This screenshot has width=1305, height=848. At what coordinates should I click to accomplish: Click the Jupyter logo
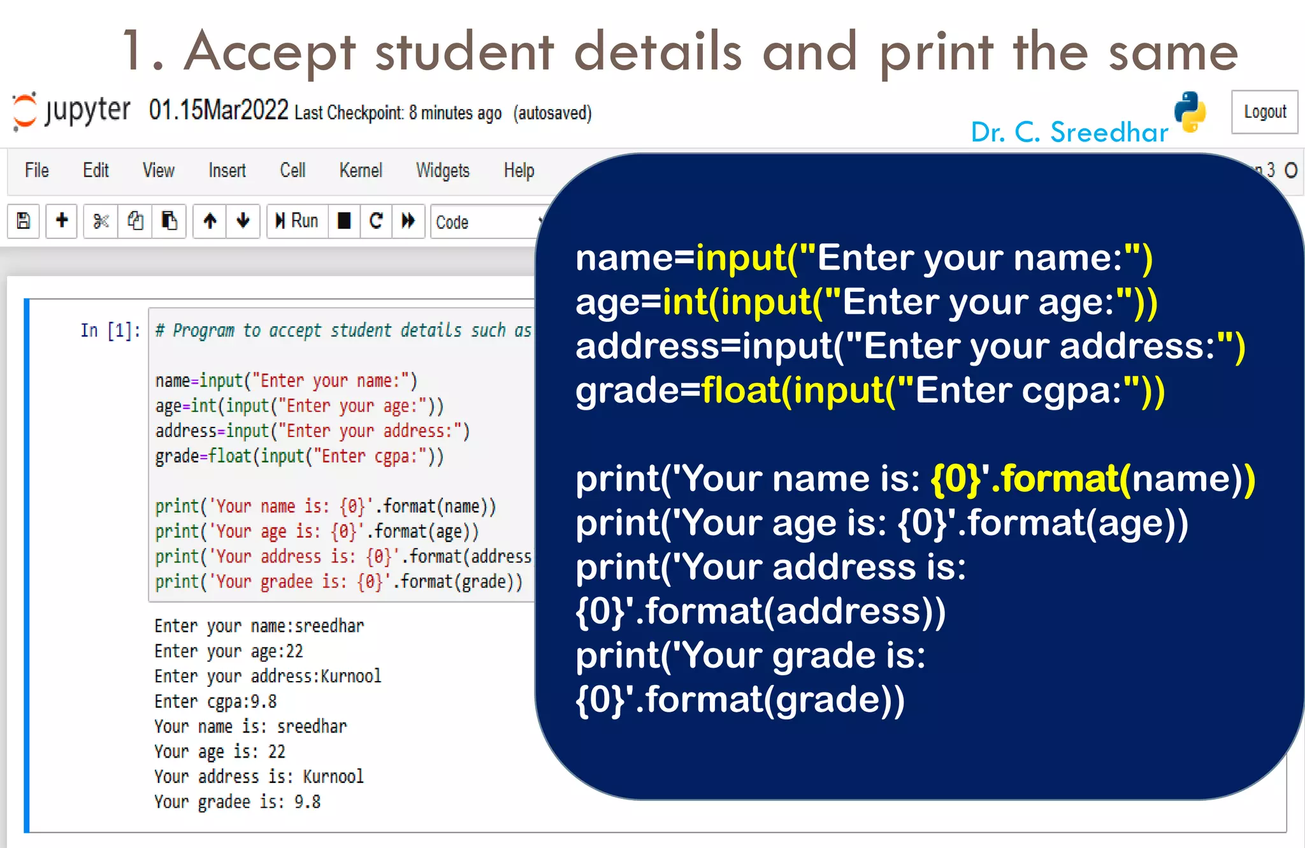click(71, 111)
